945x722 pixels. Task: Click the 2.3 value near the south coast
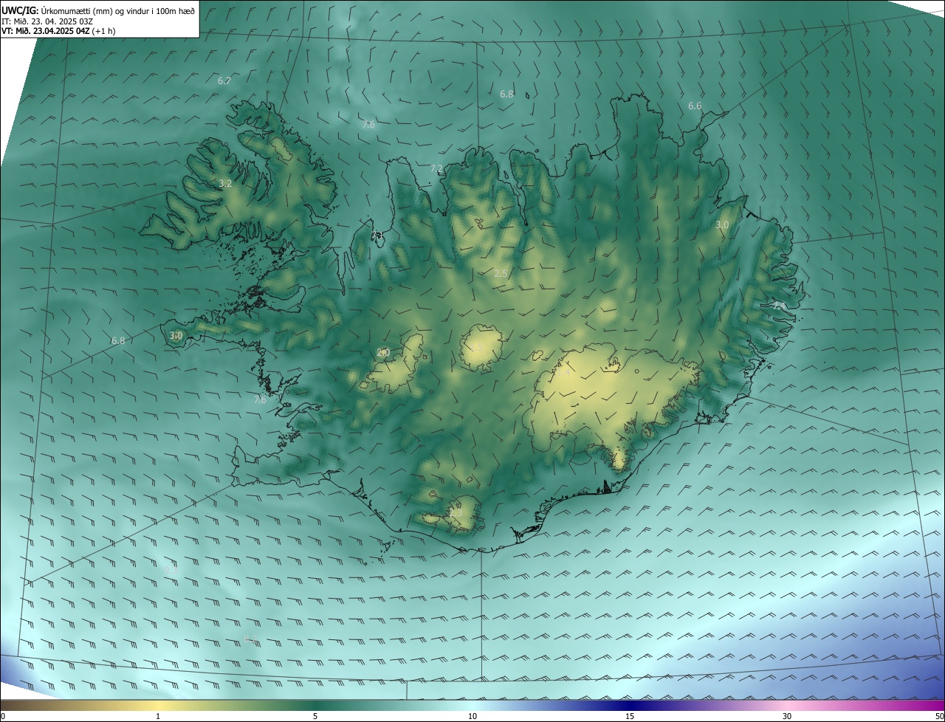click(x=456, y=512)
